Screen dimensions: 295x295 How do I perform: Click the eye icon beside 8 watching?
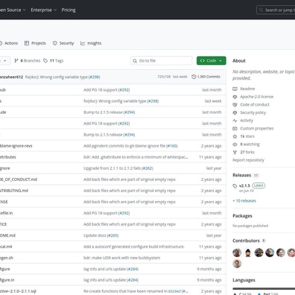pos(235,145)
